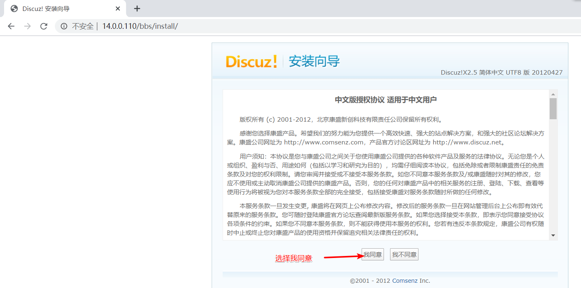The width and height of the screenshot is (581, 288).
Task: Click the site info icon beside 不安全
Action: tap(64, 26)
